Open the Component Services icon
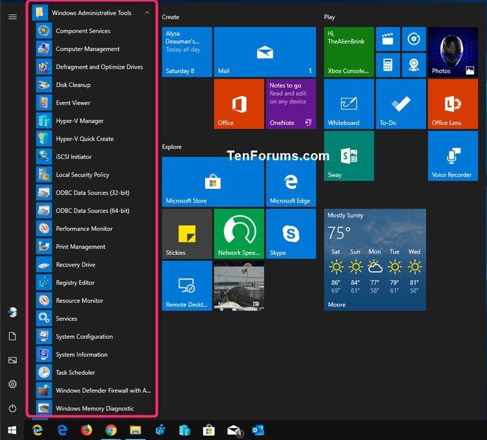 pyautogui.click(x=44, y=31)
